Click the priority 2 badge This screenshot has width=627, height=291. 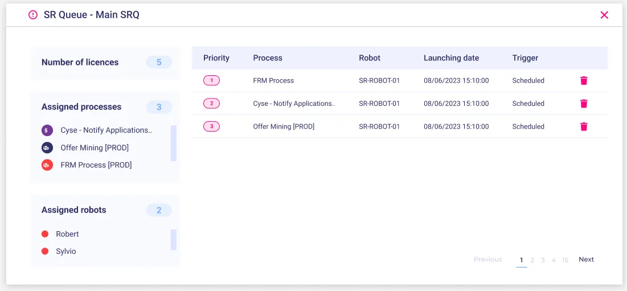[211, 104]
